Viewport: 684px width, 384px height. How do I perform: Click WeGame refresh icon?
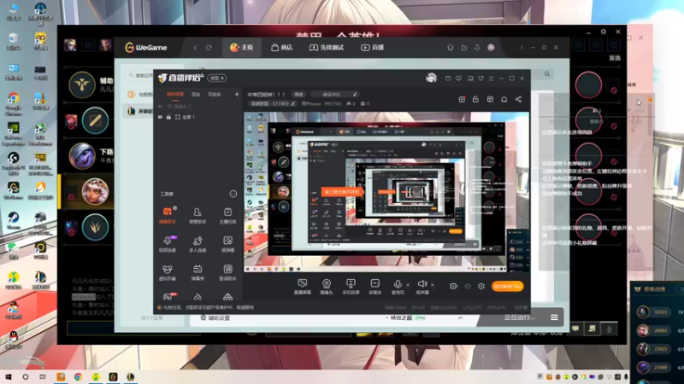[x=209, y=48]
